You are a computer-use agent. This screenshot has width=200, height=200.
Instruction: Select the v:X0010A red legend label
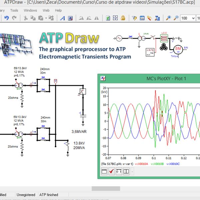point(141,164)
